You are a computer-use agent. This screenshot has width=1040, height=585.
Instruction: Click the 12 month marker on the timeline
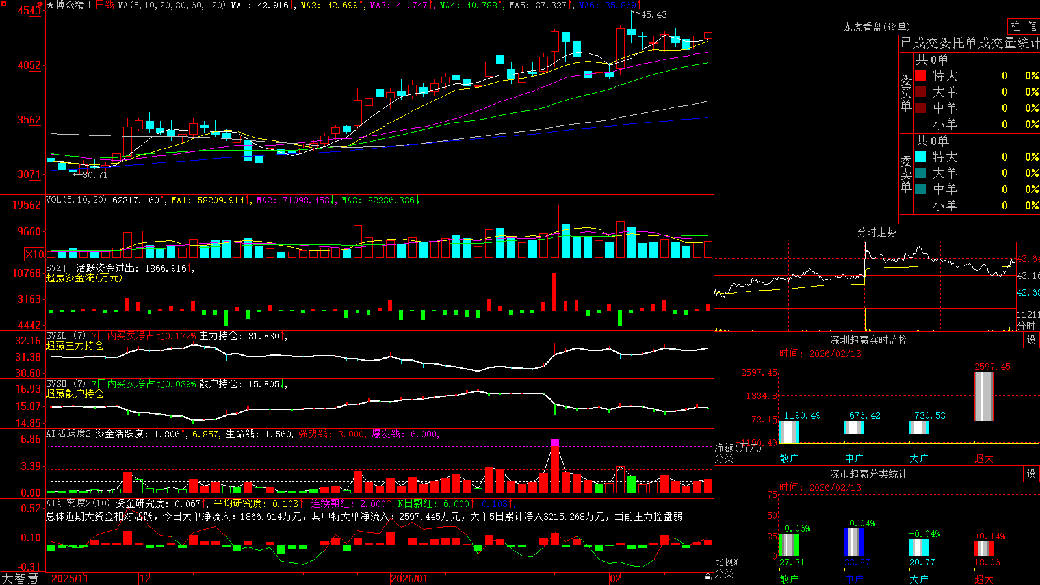pyautogui.click(x=145, y=578)
